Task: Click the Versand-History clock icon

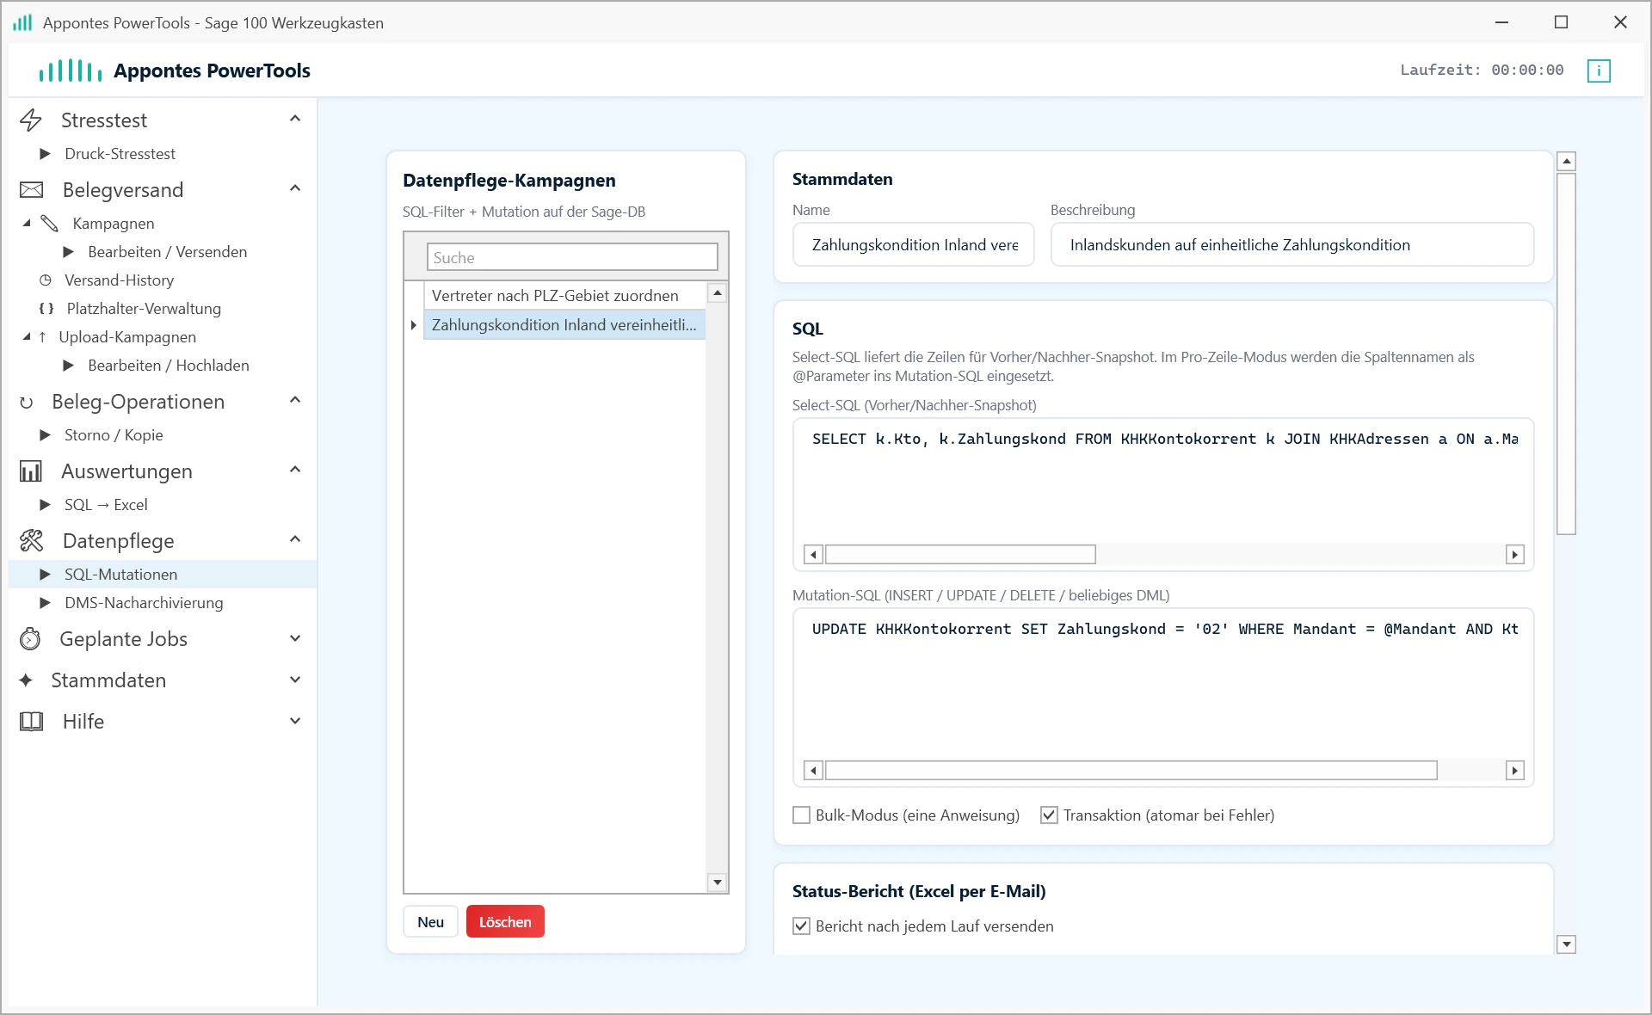Action: click(x=46, y=280)
